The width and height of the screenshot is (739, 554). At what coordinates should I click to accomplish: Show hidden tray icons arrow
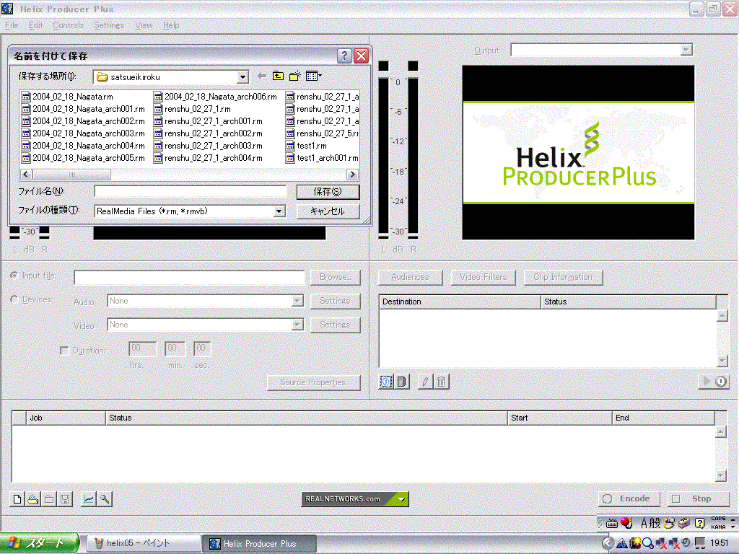[x=608, y=543]
